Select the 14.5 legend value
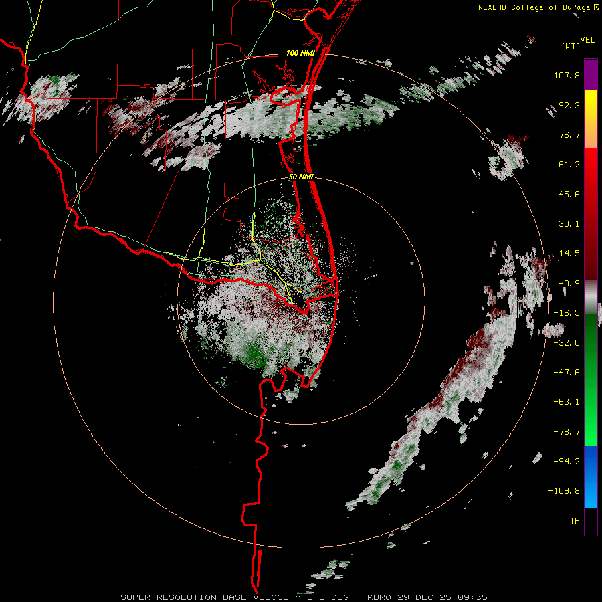 (569, 254)
